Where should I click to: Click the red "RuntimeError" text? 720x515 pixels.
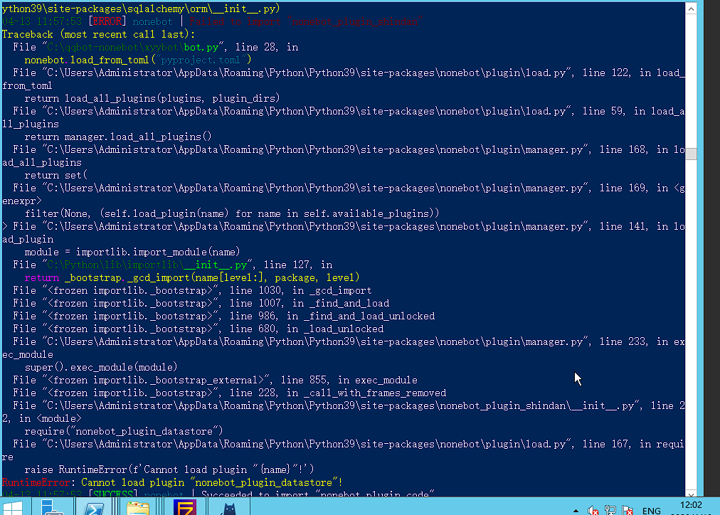tap(36, 482)
